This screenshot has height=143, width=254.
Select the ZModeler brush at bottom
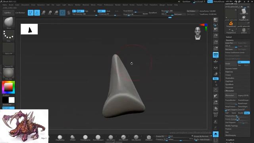point(149,138)
